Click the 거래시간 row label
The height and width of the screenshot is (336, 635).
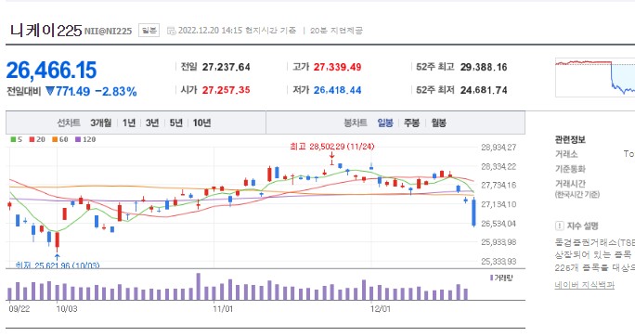[x=570, y=184]
